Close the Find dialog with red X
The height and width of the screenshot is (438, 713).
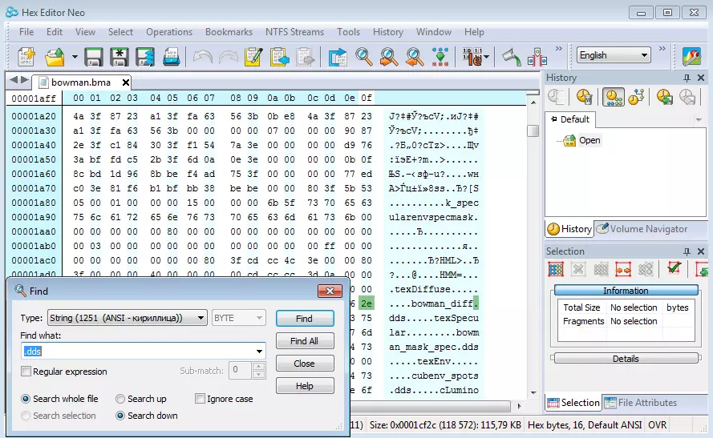[x=330, y=291]
